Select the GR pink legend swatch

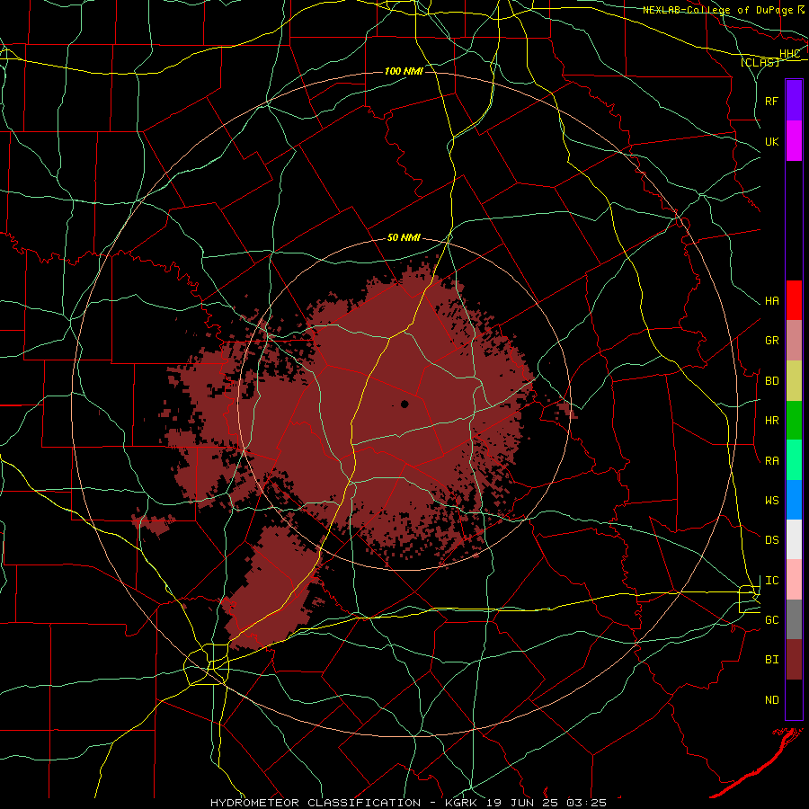(x=794, y=341)
